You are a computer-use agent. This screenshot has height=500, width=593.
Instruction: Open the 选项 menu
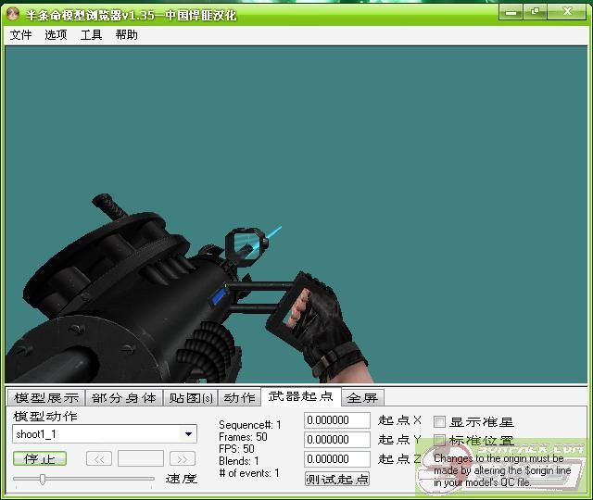click(x=56, y=35)
